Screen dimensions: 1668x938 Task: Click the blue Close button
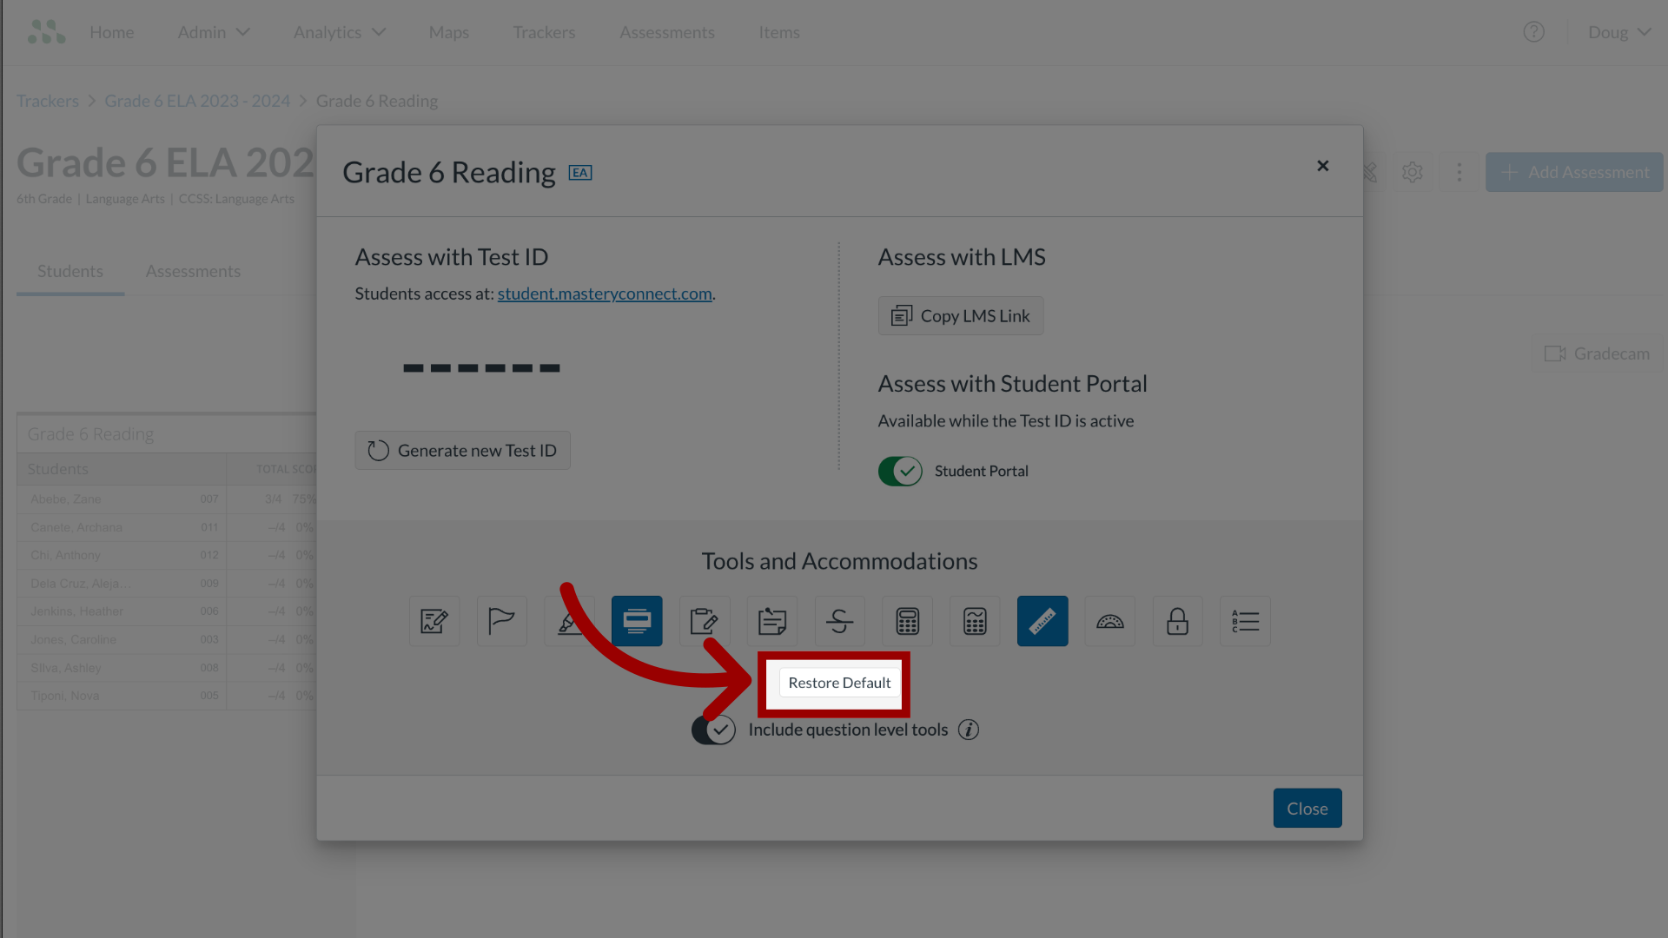[1307, 809]
